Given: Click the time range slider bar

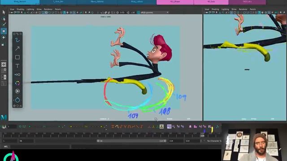Looking at the screenshot, I should (x=131, y=141).
